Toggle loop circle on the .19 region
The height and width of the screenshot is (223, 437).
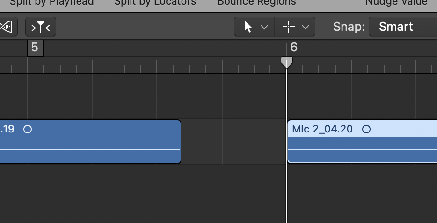[x=28, y=129]
